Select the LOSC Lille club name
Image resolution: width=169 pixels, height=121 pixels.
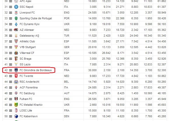click(x=26, y=111)
